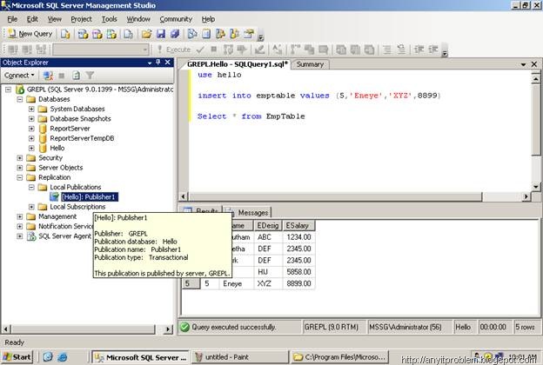Click the Open File folder icon
Screen dimensions: 543x365
tap(146, 34)
